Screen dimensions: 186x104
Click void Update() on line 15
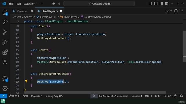[x=41, y=50]
